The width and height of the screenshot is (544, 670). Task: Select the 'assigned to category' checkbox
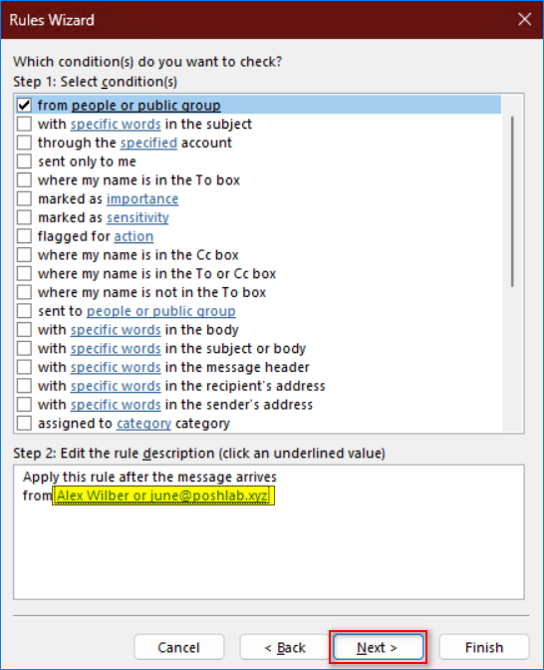point(24,424)
